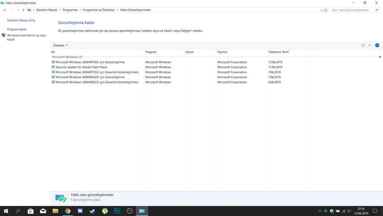
Task: Sort by Yüklenme Tarihi column header
Action: coord(289,52)
